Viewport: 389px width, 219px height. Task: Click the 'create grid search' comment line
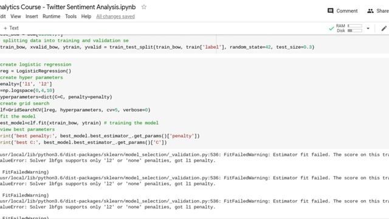coord(25,103)
